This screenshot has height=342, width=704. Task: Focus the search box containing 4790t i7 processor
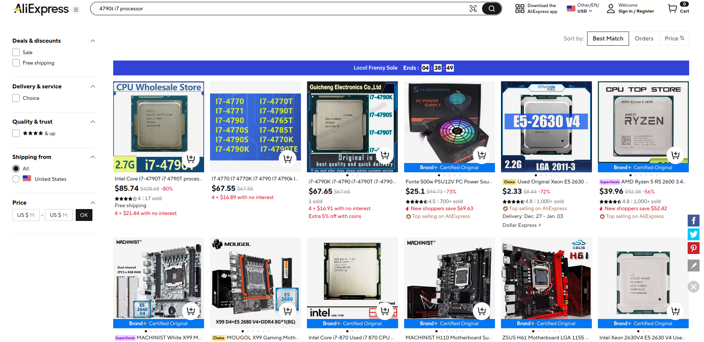[282, 9]
